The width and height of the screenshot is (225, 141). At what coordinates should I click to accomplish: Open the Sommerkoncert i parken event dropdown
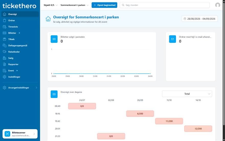pos(74,5)
